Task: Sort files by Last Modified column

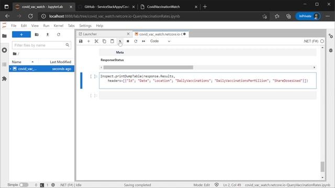Action: 61,62
